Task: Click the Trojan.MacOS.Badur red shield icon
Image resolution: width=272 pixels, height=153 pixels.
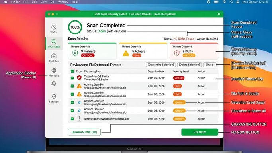Action: pos(79,78)
